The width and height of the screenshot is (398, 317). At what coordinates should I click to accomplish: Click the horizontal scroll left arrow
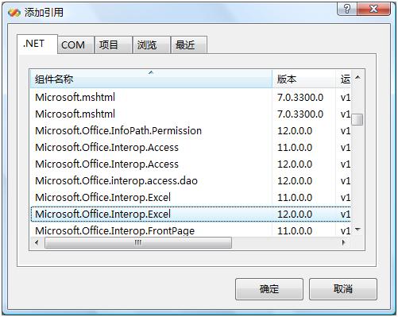37,242
